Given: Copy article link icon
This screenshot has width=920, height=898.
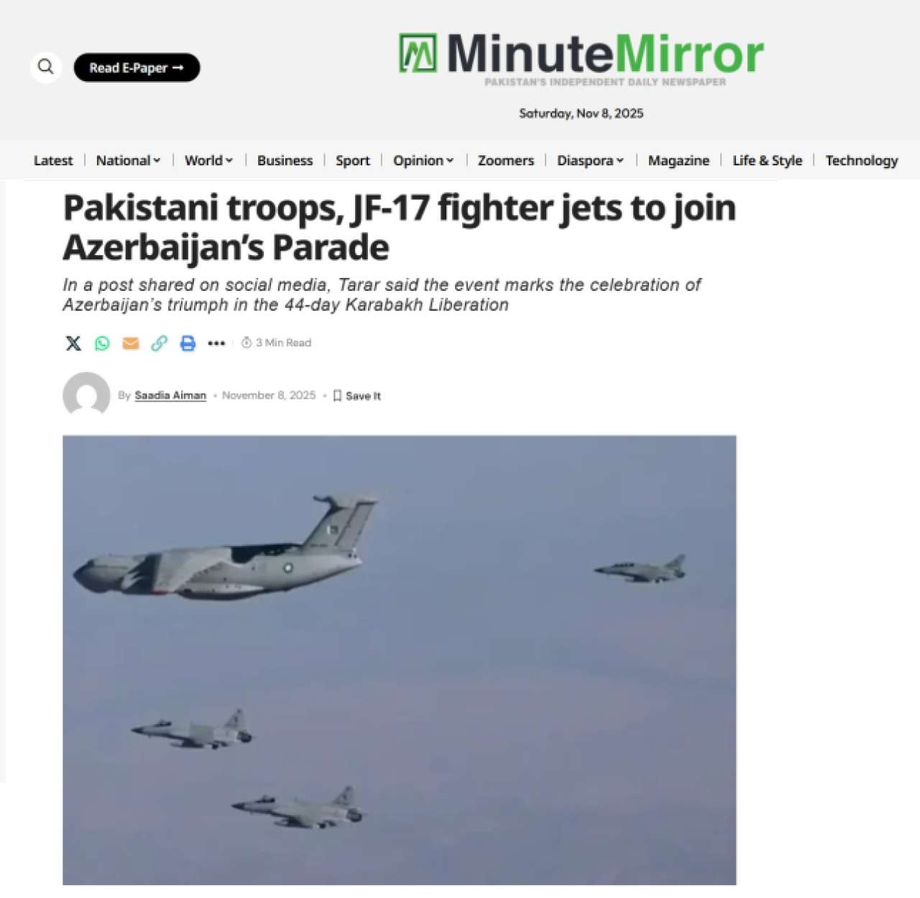Looking at the screenshot, I should tap(159, 343).
